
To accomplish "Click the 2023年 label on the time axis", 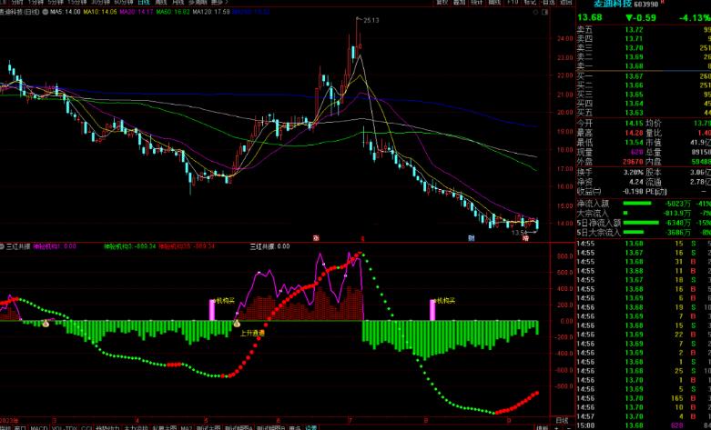I will 10,421.
